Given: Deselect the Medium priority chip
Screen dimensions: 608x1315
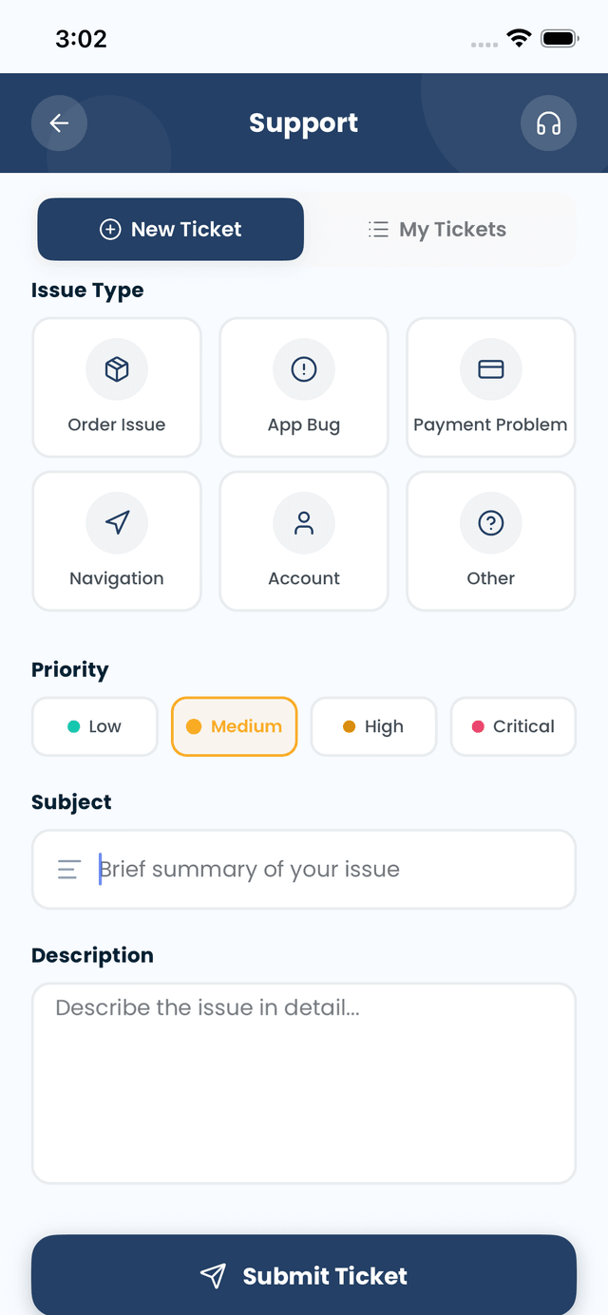Looking at the screenshot, I should [234, 726].
